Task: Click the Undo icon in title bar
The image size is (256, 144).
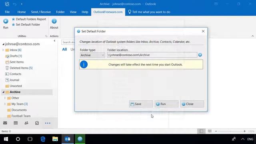Action: [x=15, y=4]
